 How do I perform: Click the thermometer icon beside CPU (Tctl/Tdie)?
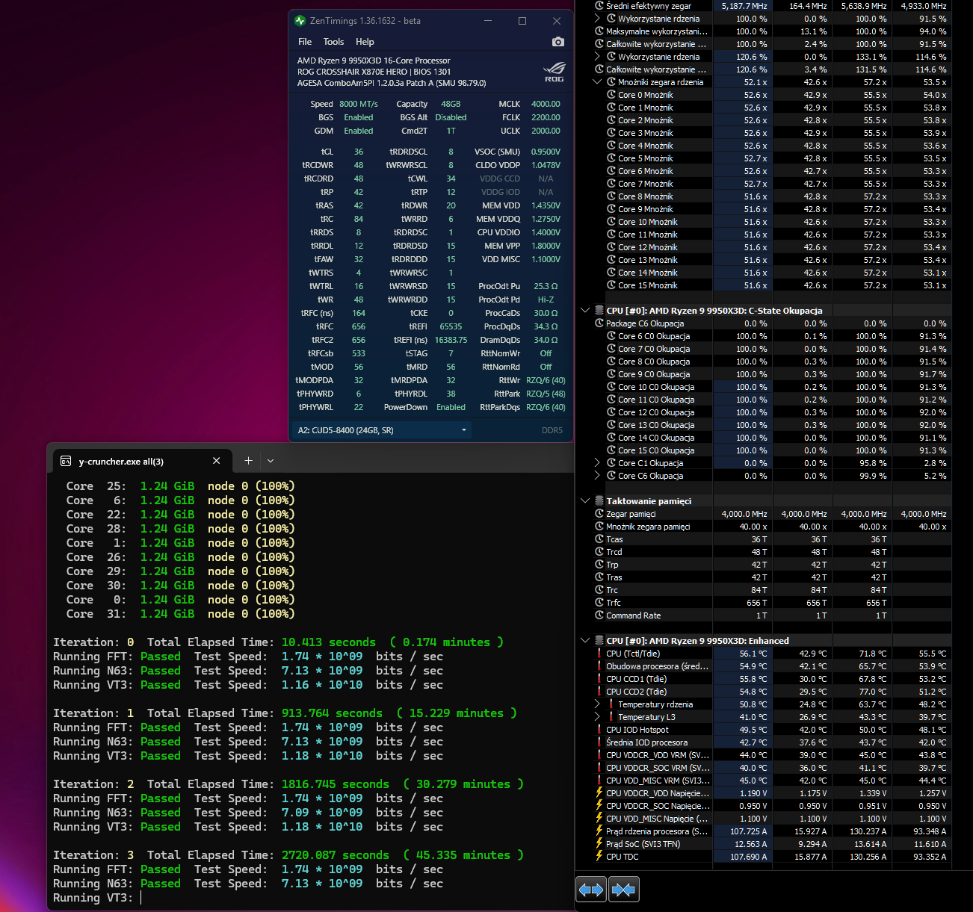click(599, 654)
